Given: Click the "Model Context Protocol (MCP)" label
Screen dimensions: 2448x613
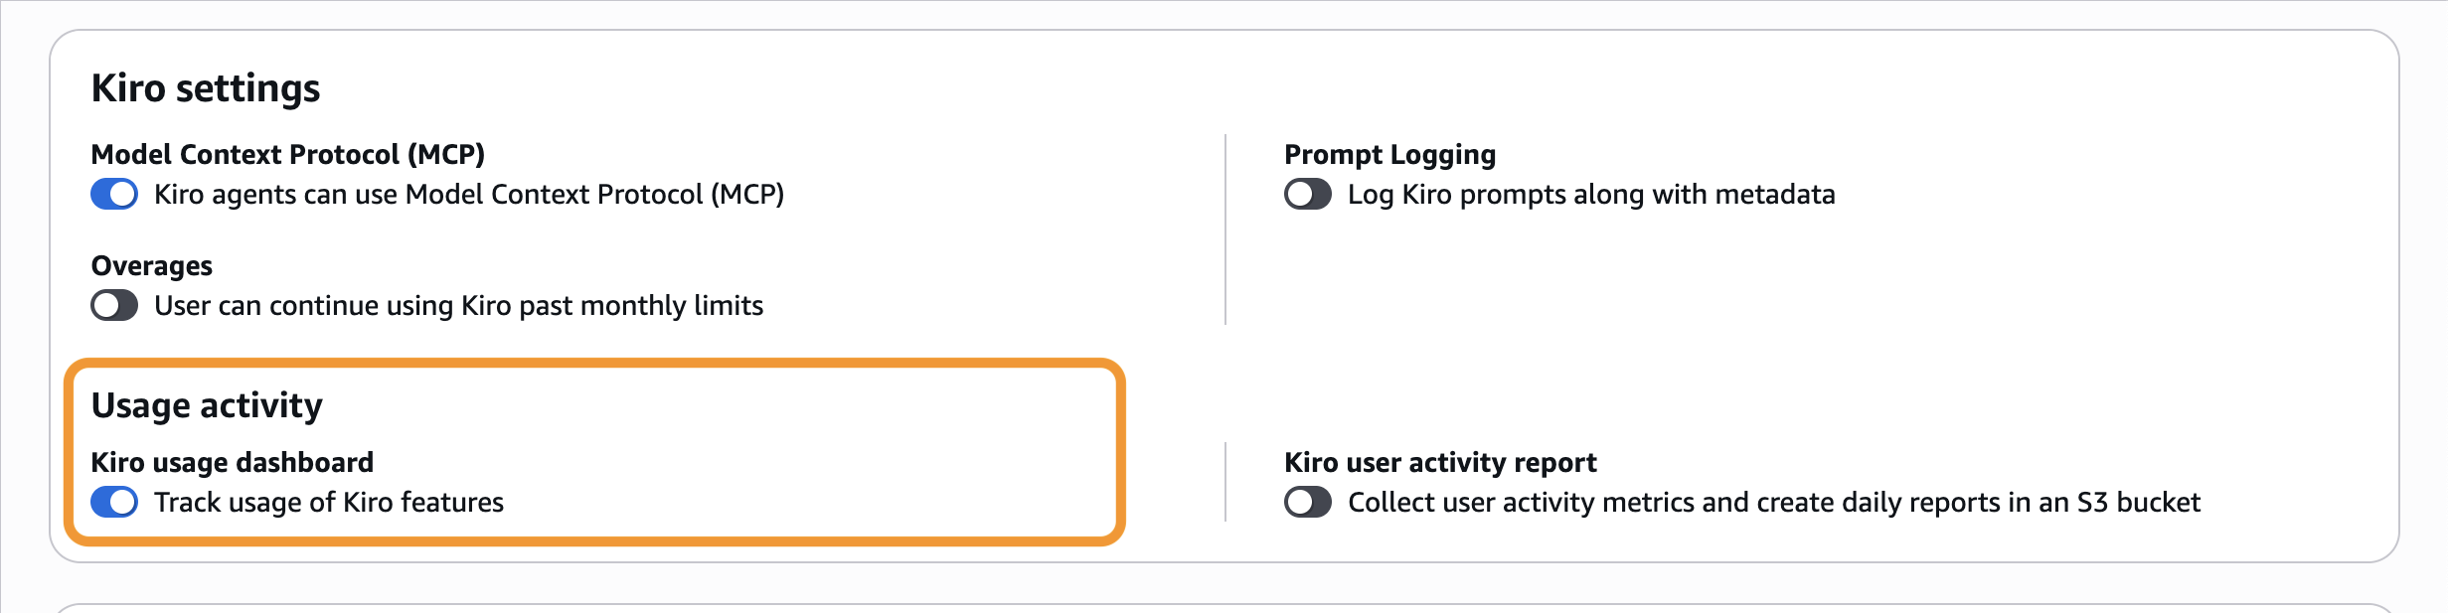Looking at the screenshot, I should click(x=287, y=155).
